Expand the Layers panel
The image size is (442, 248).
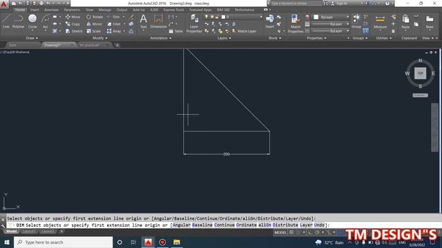point(224,38)
